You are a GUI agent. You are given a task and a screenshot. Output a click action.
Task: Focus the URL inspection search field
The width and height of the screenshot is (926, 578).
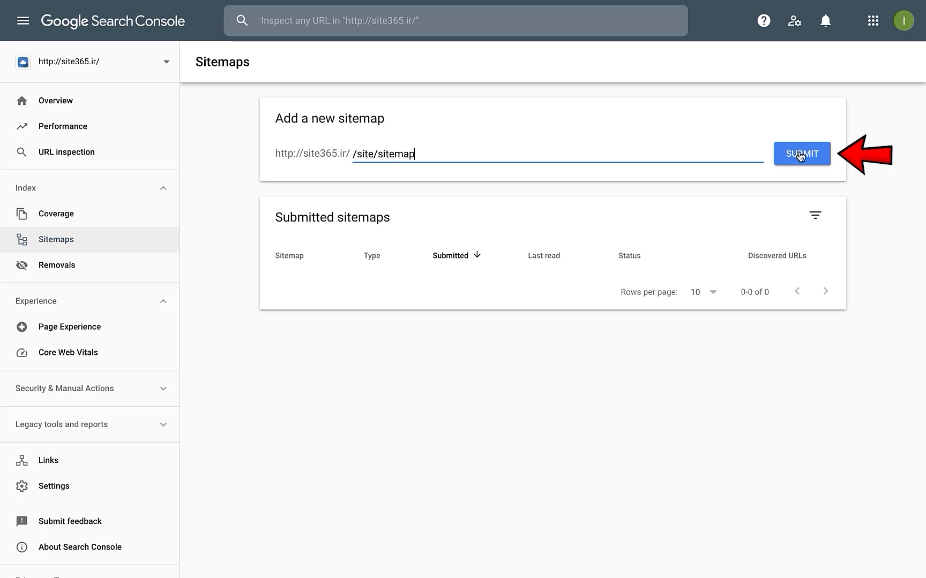click(x=455, y=21)
